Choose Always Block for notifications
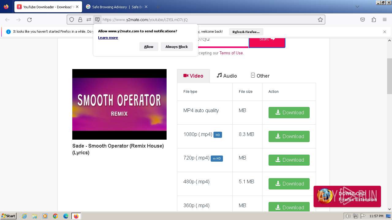The height and width of the screenshot is (220, 392). (177, 47)
